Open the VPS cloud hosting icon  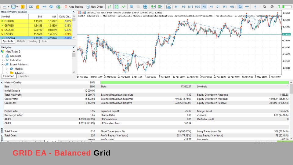coord(51,7)
